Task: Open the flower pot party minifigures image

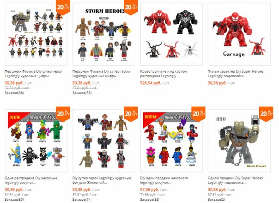Action: (171, 141)
